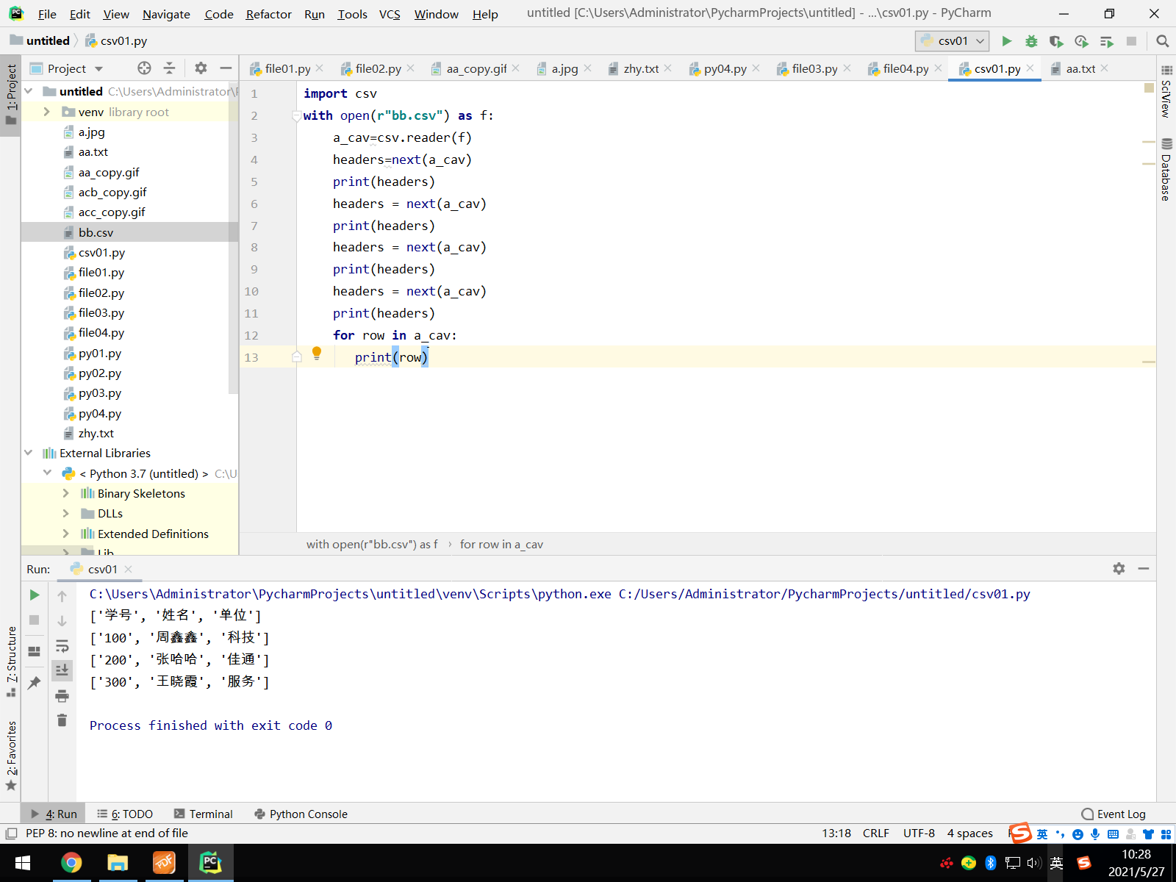
Task: Open the concurrency diagram run icon
Action: pyautogui.click(x=1106, y=41)
